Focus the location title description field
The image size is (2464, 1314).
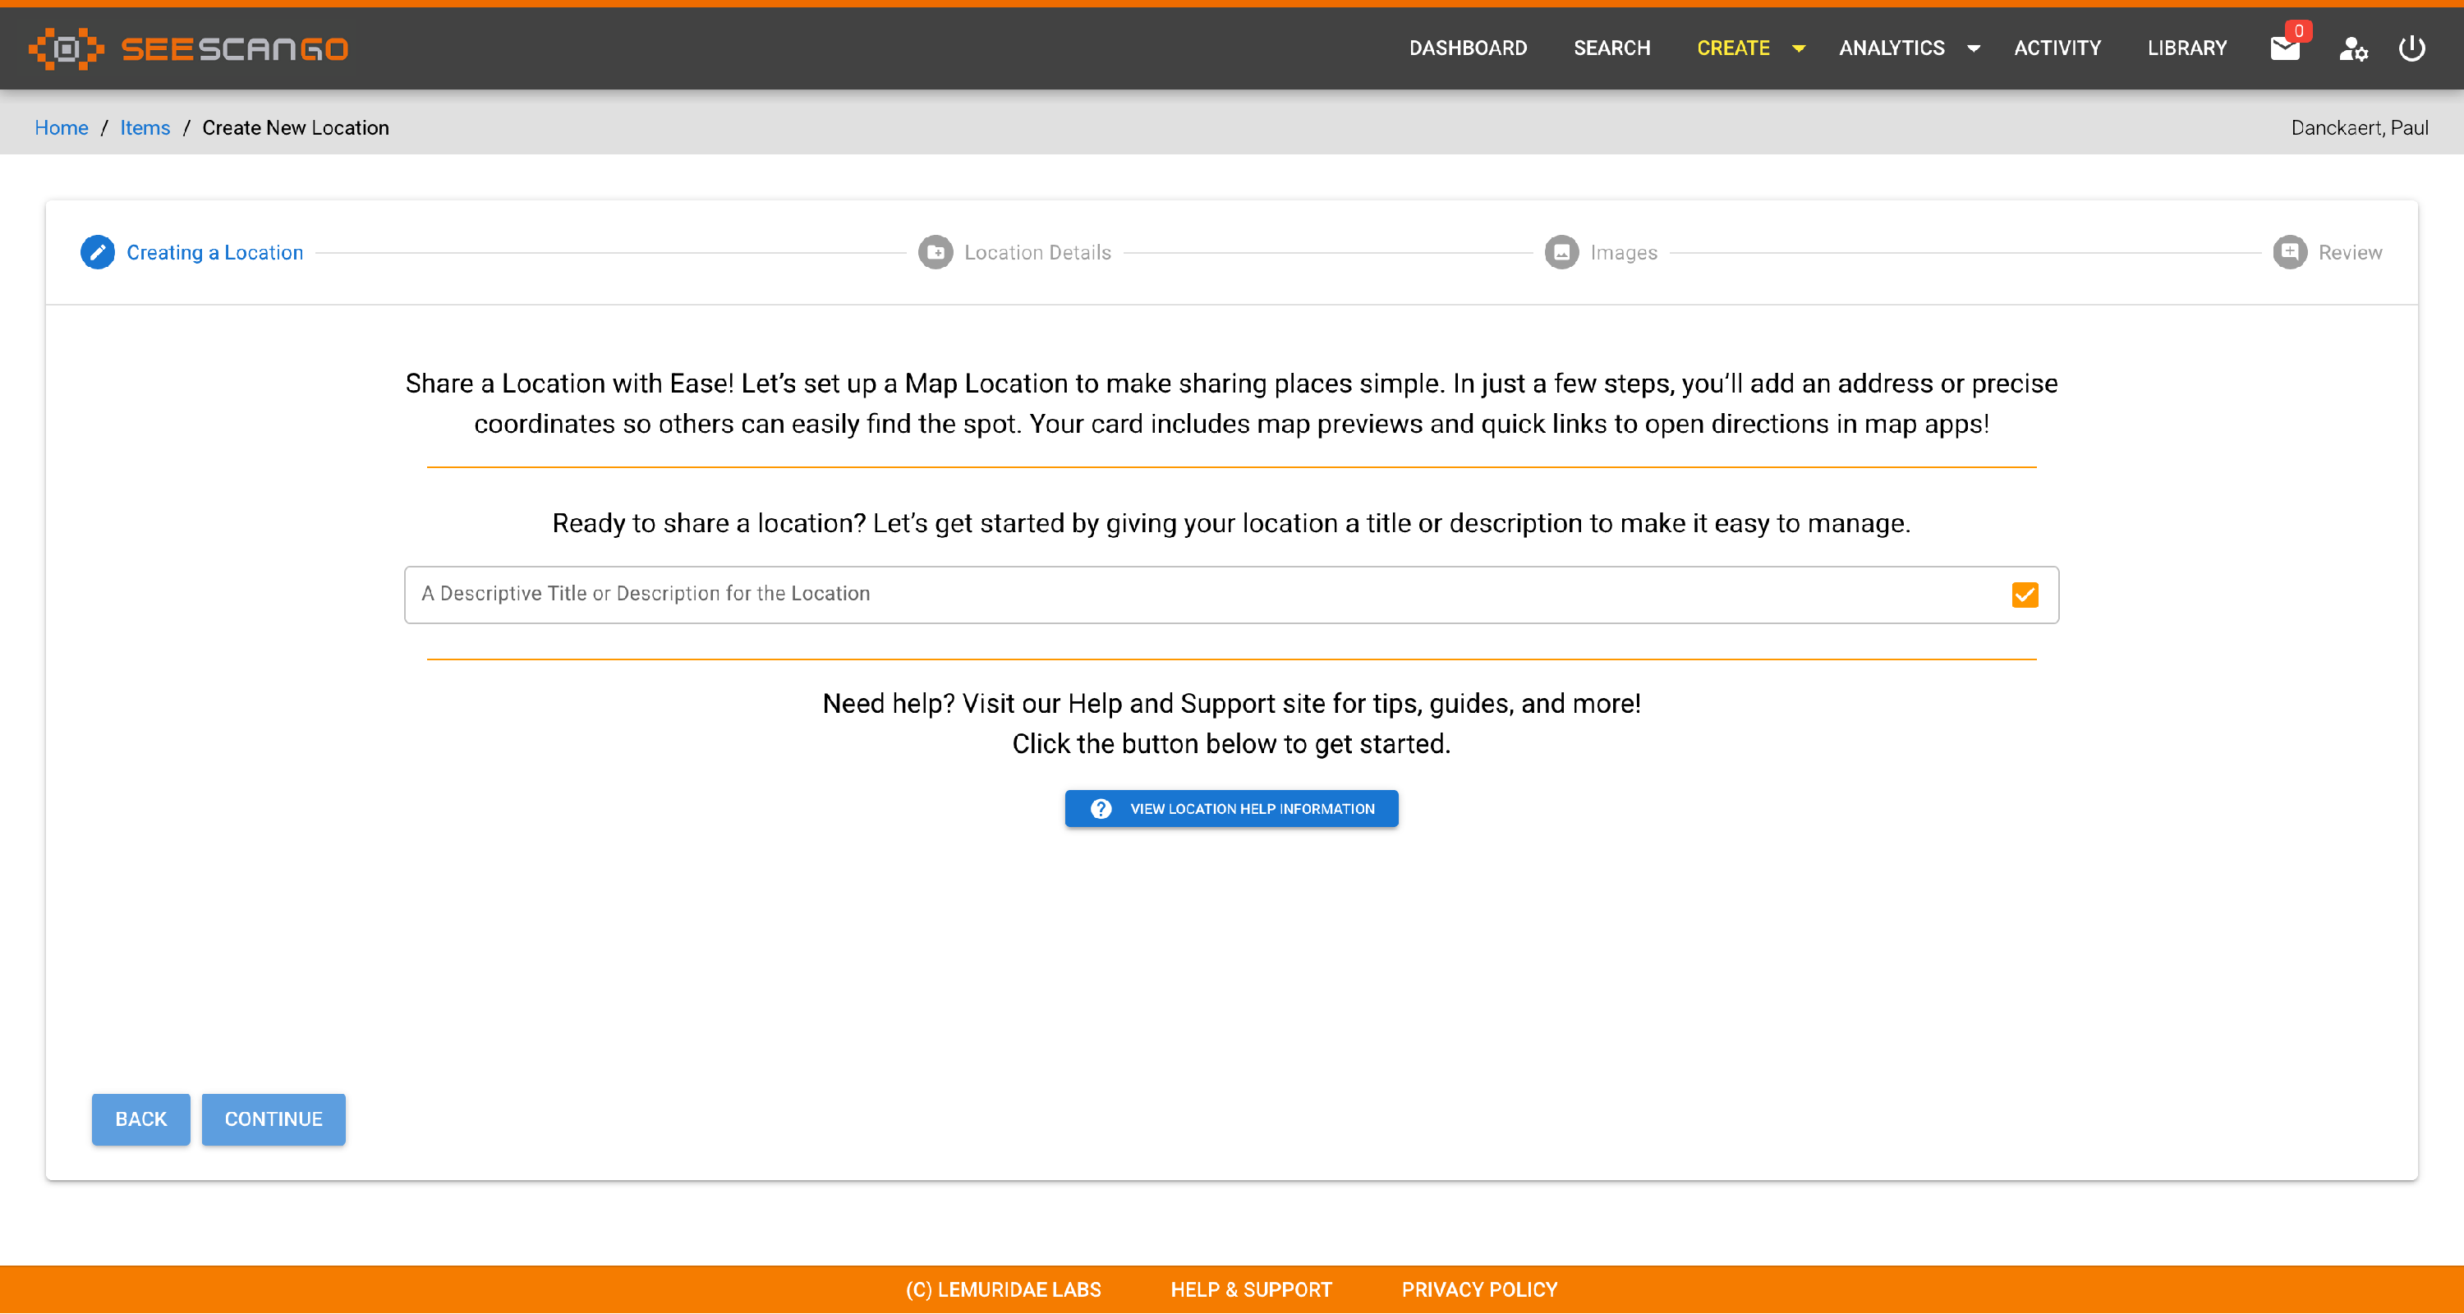[x=1148, y=595]
